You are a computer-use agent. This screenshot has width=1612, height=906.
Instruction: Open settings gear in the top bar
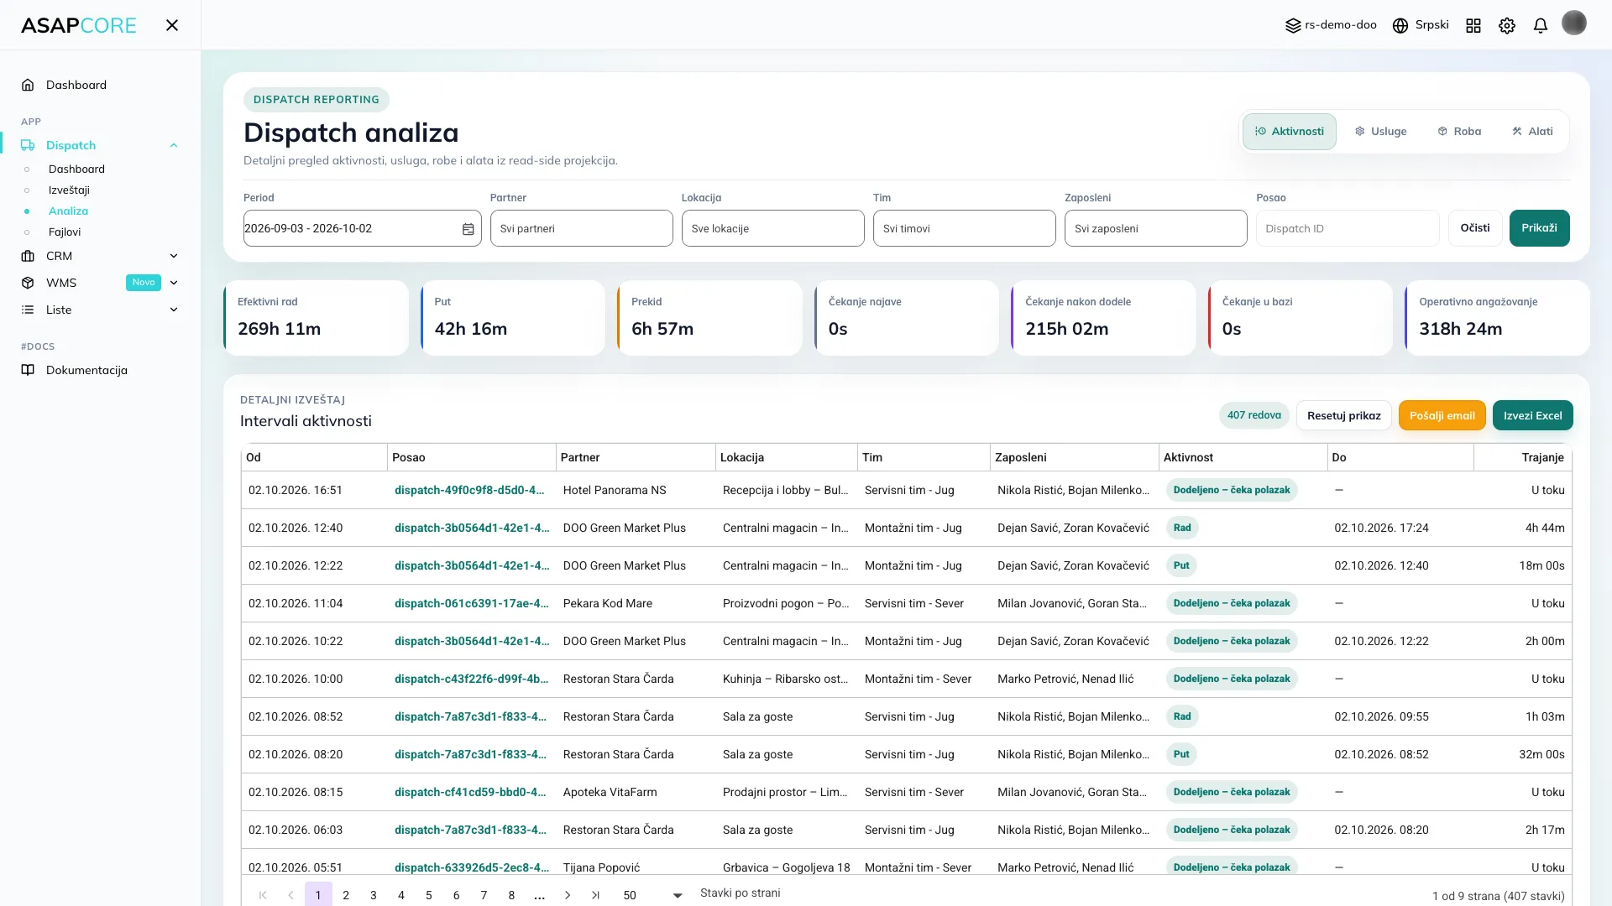coord(1507,26)
